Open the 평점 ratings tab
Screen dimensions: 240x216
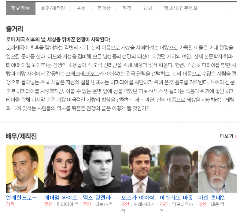pyautogui.click(x=127, y=8)
